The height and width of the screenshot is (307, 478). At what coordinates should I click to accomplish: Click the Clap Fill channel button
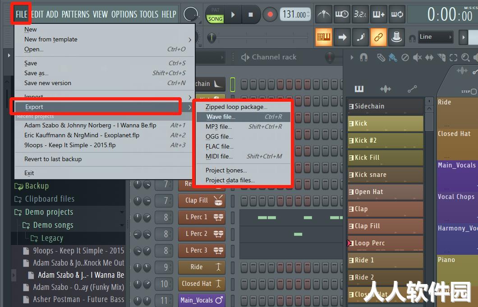coord(202,200)
